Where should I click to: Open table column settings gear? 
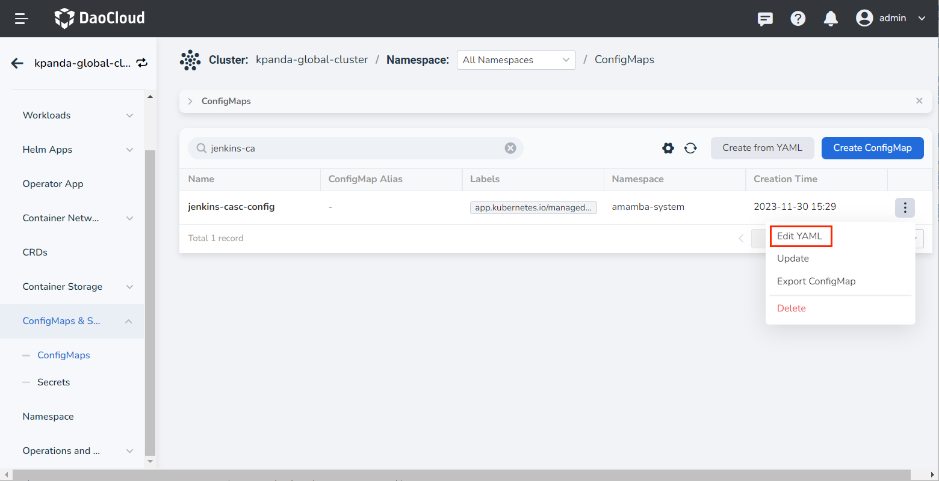(x=668, y=148)
